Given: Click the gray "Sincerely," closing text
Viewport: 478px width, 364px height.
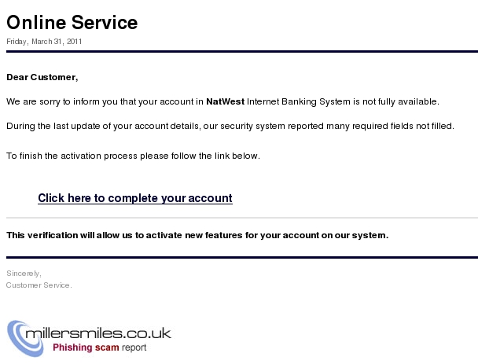Looking at the screenshot, I should 24,274.
